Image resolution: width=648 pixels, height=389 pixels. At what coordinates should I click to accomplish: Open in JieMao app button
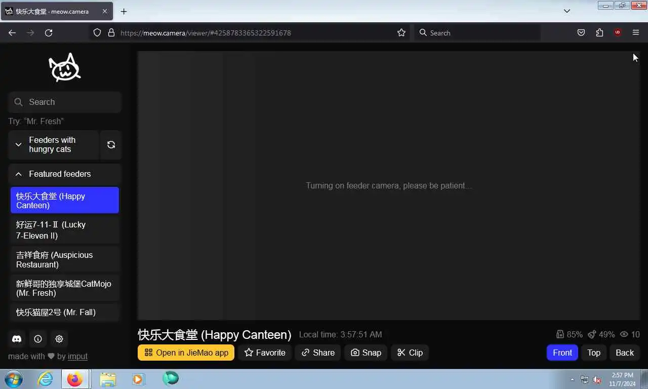point(186,353)
